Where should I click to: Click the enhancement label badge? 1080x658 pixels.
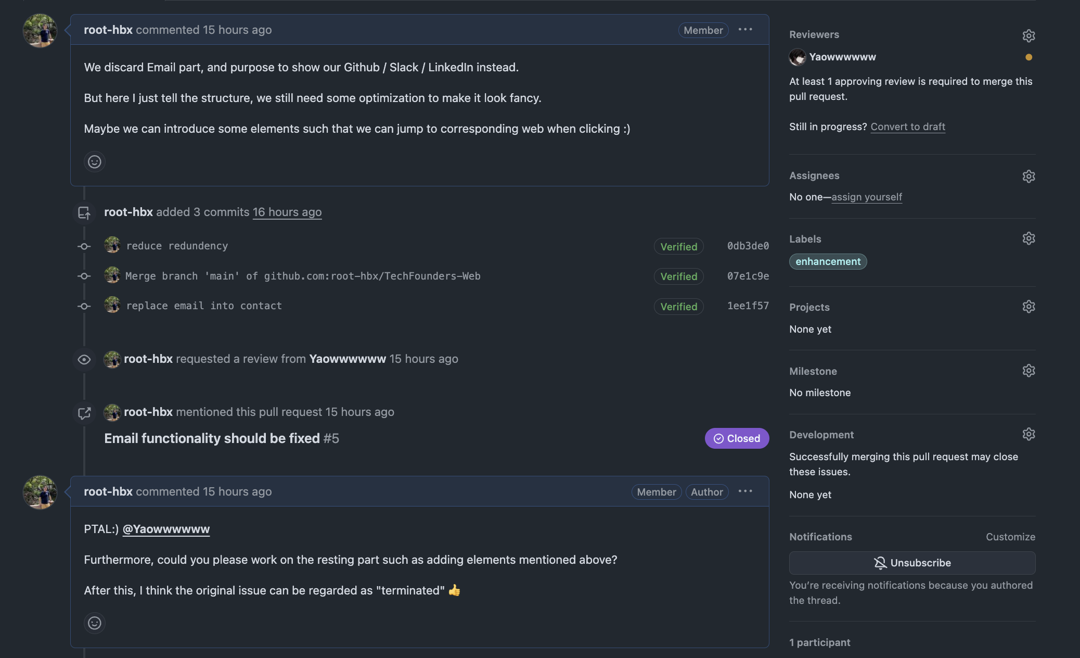click(x=828, y=261)
